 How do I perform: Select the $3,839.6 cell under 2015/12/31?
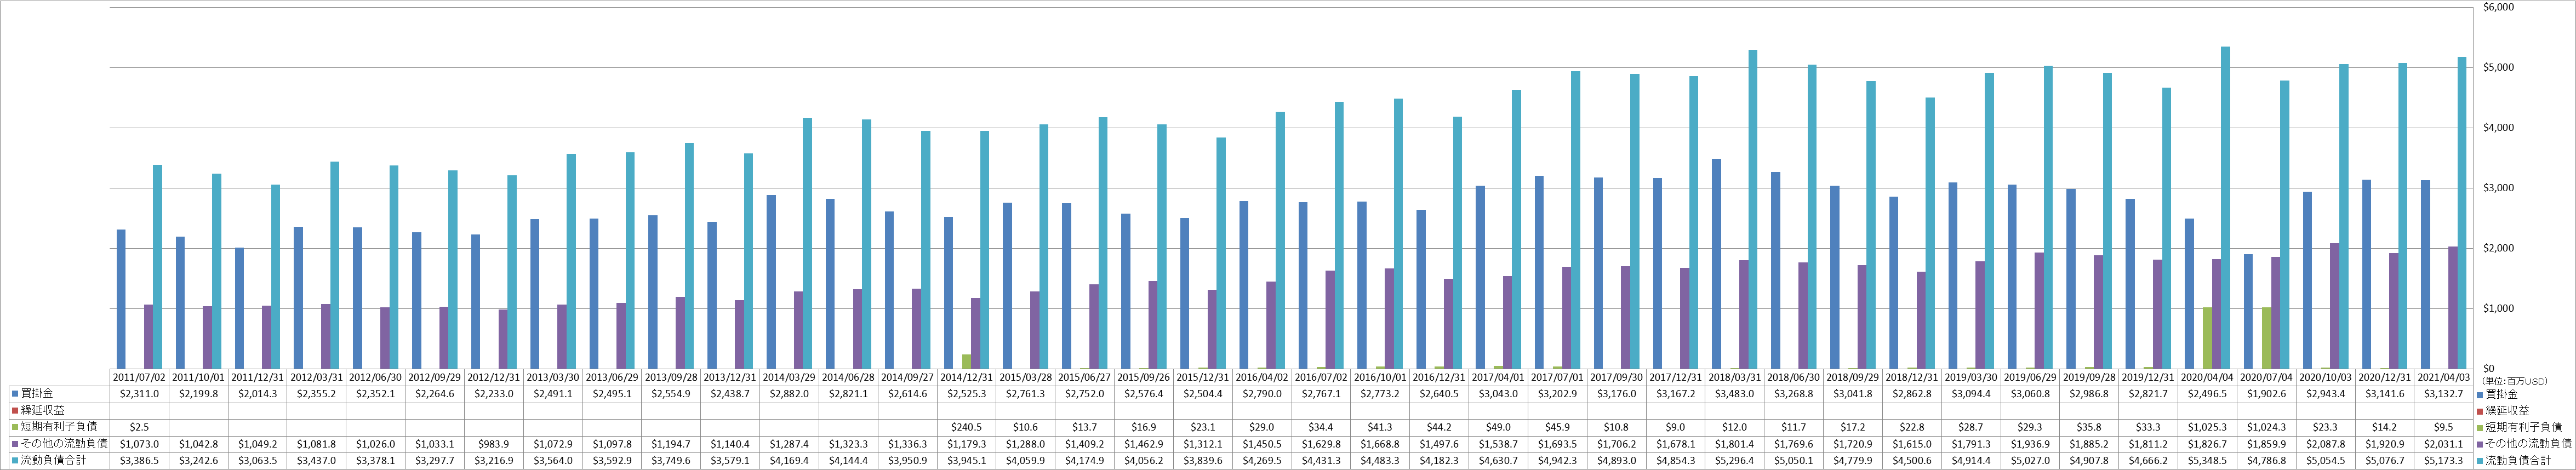[1203, 460]
